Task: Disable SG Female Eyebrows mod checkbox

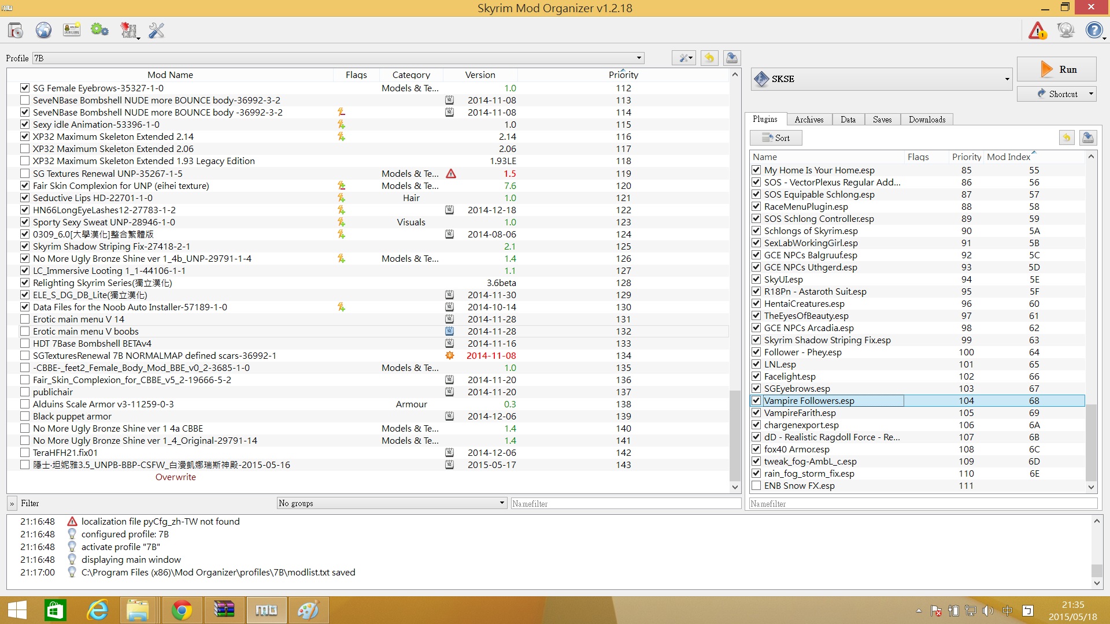Action: coord(24,88)
